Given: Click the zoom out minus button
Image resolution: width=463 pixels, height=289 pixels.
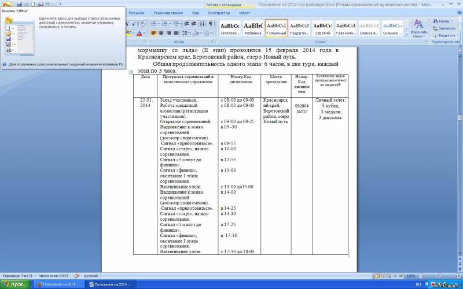Looking at the screenshot, I should (x=421, y=276).
